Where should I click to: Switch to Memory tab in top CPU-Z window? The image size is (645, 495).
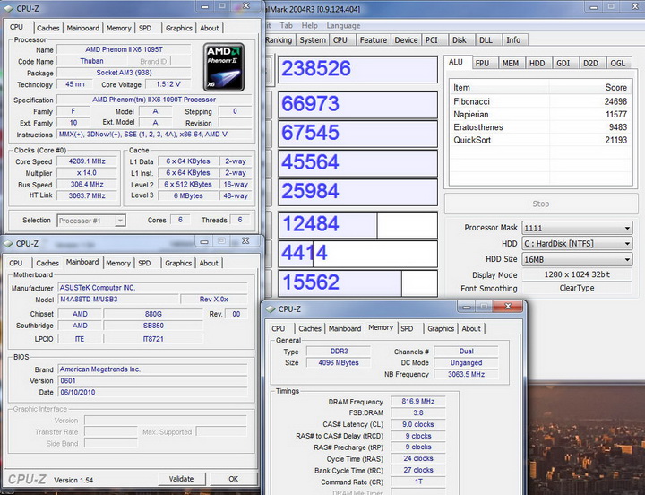tap(118, 28)
